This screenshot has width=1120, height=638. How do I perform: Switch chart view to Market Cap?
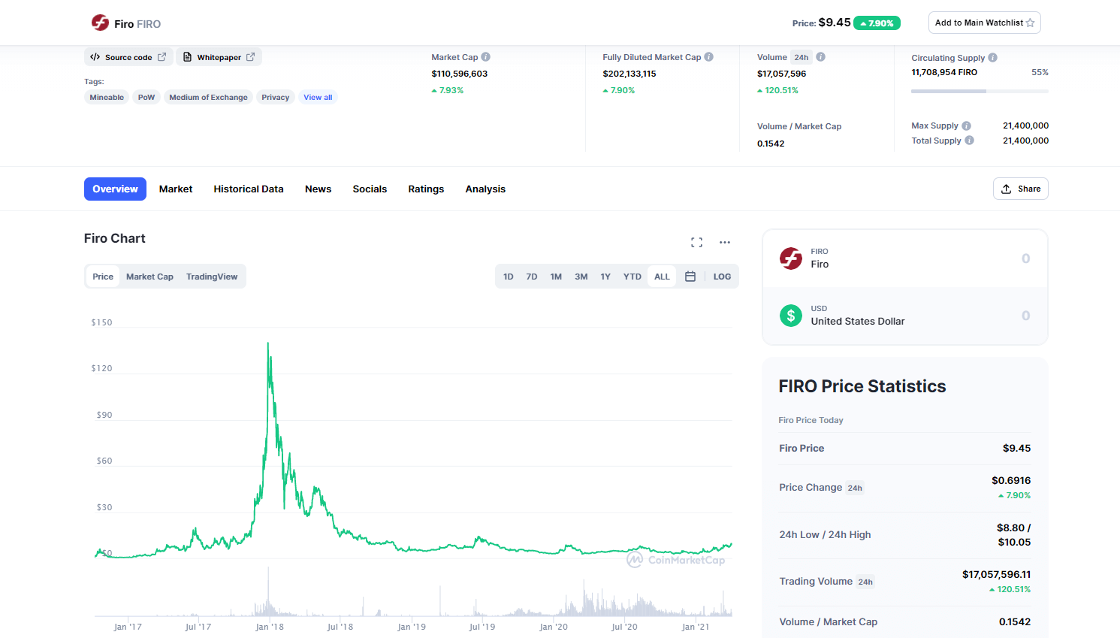coord(149,276)
